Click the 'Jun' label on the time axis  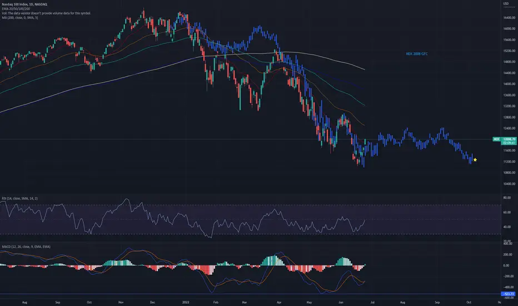point(341,302)
